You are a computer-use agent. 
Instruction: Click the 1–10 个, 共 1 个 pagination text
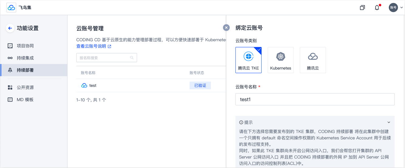[91, 100]
